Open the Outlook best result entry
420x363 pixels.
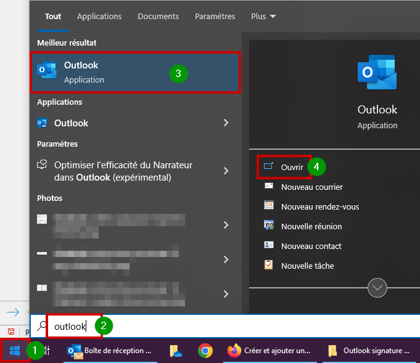coord(135,73)
